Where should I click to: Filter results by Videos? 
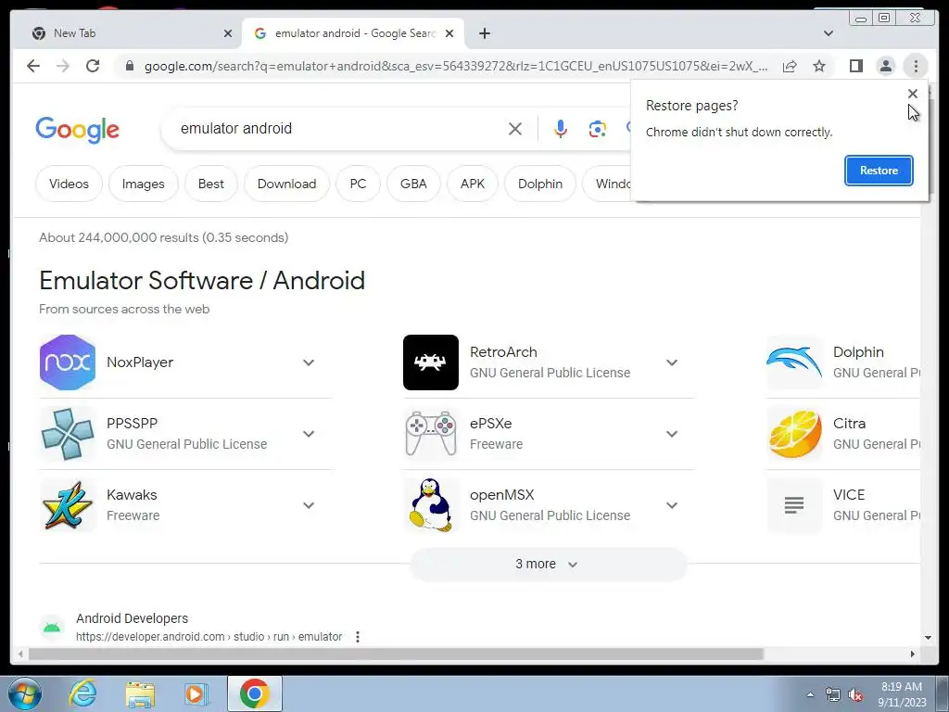coord(69,184)
